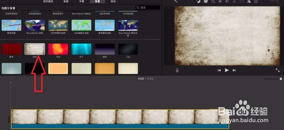Click the 全部还原 reset button
284x130 pixels.
click(x=274, y=1)
